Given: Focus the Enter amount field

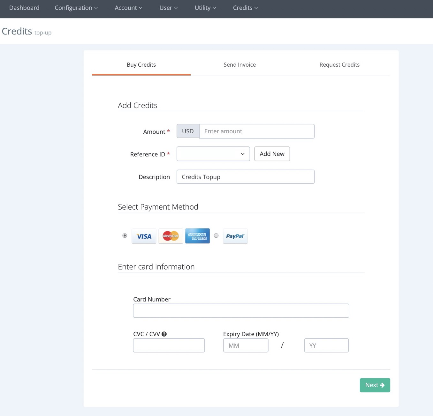Looking at the screenshot, I should 256,131.
